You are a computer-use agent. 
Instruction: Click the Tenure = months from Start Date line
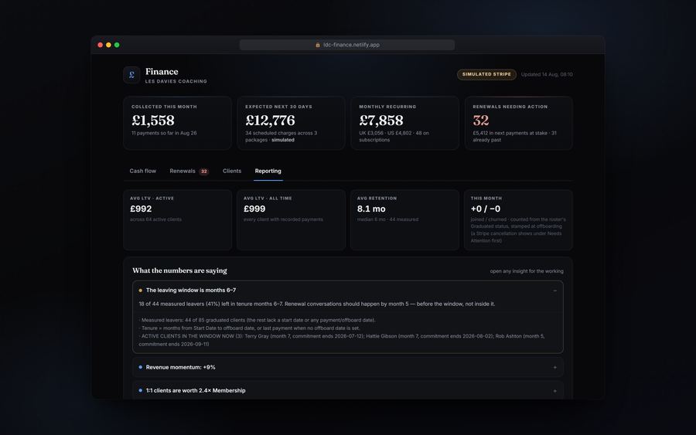click(250, 328)
